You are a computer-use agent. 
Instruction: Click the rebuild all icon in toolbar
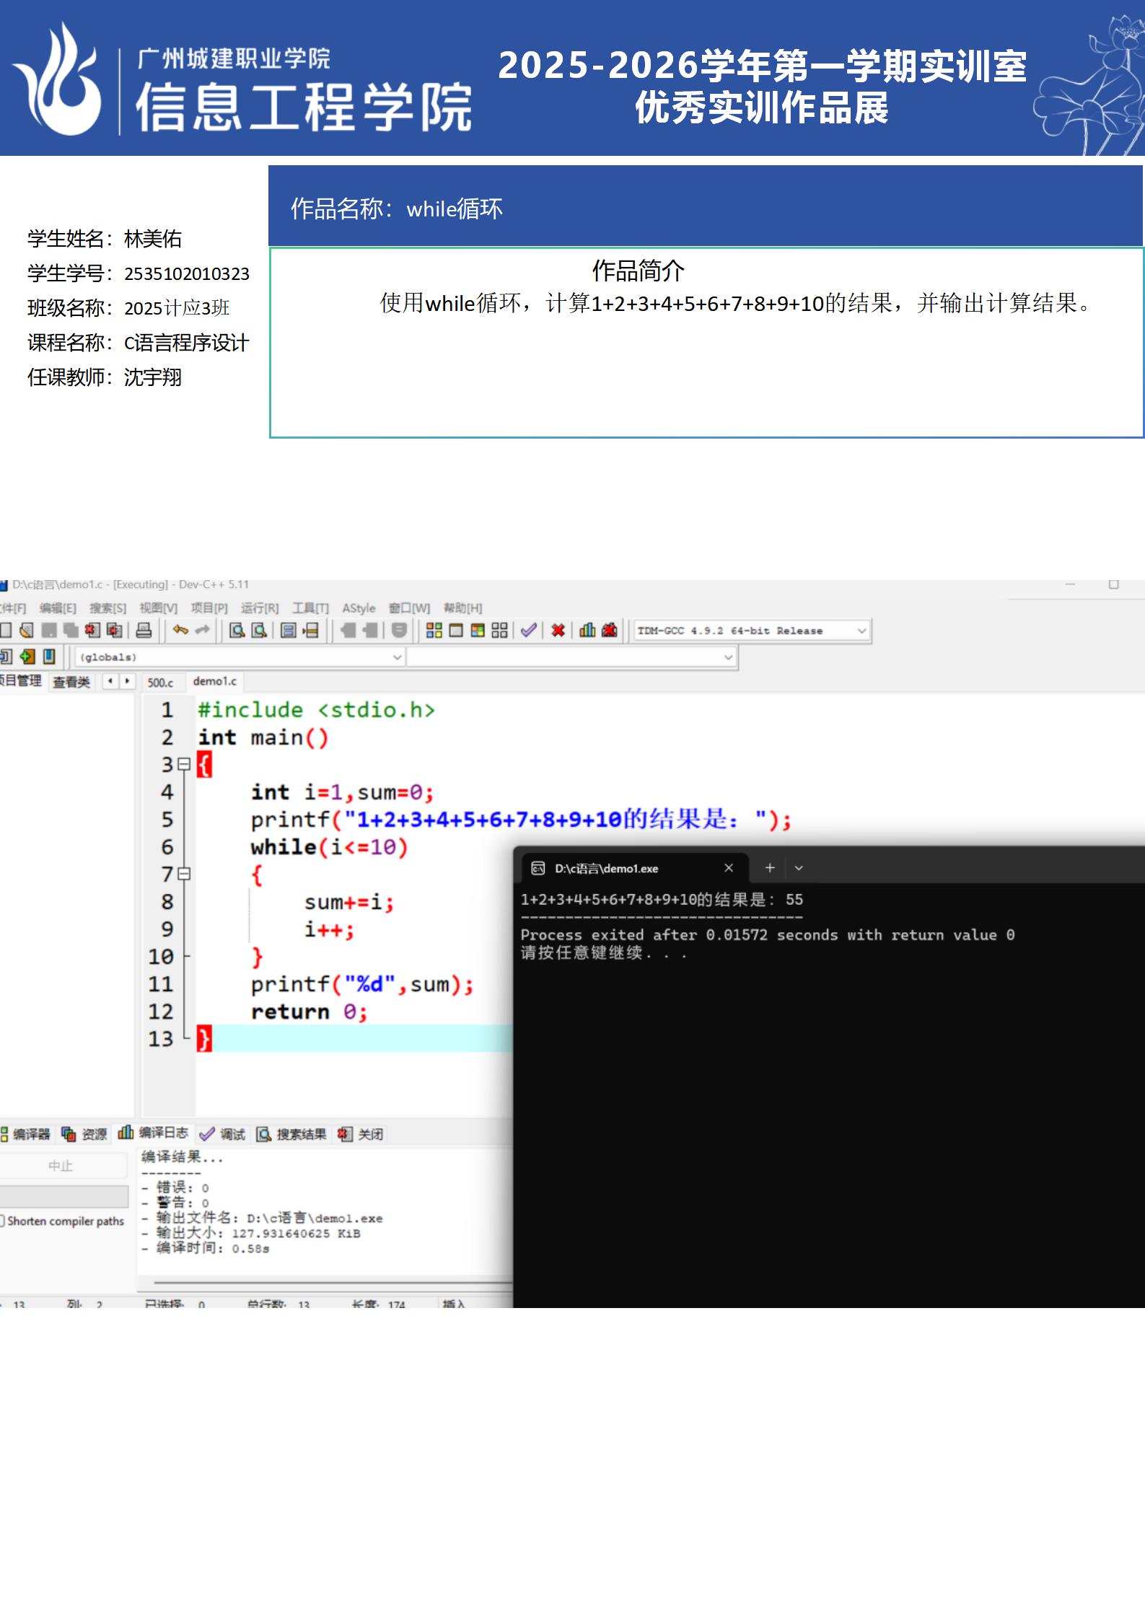(x=499, y=631)
